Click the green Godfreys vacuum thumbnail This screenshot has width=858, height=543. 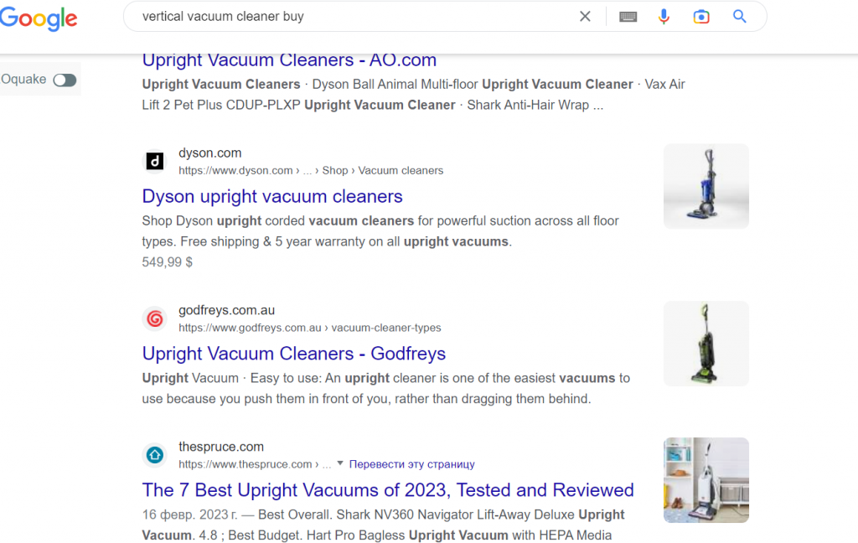(x=706, y=344)
